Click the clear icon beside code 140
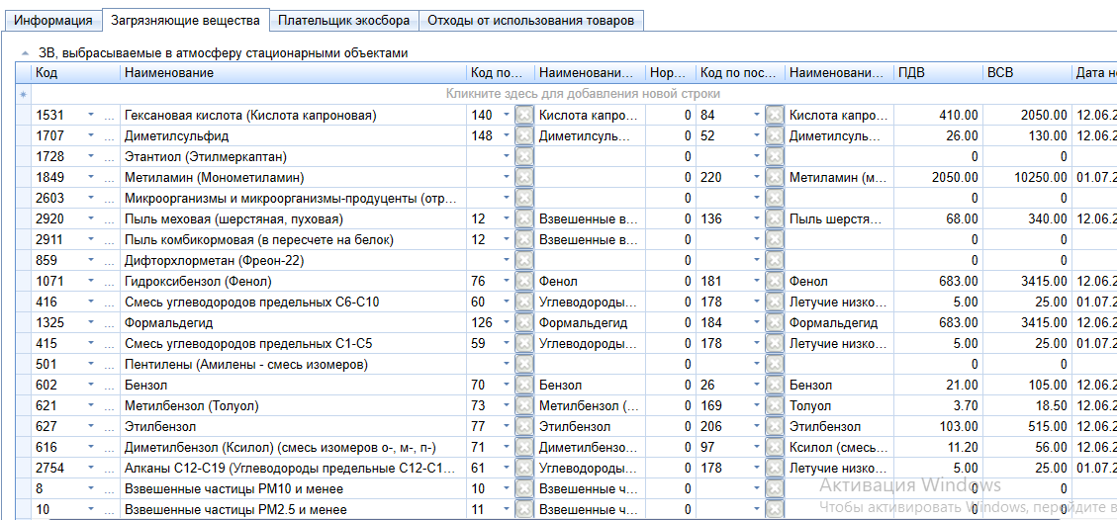Viewport: 1117px width, 520px height. point(524,116)
